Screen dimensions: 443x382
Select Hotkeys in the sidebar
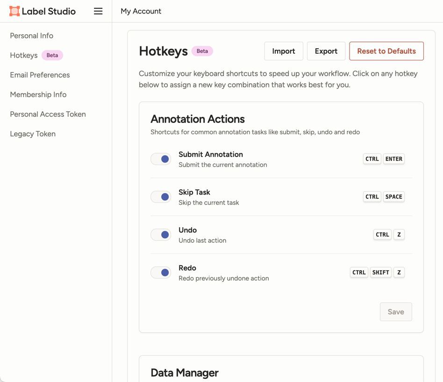pos(24,55)
